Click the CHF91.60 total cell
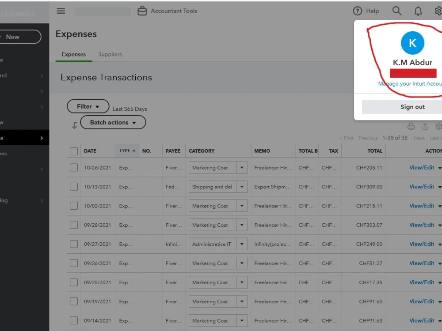 (x=371, y=301)
